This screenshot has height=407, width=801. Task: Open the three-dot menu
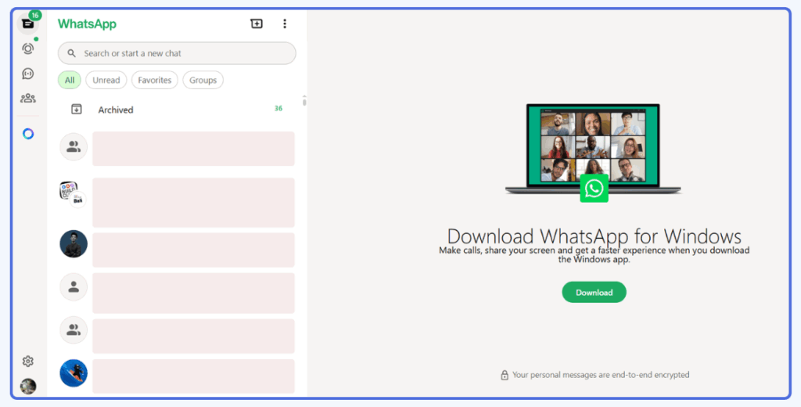coord(285,23)
